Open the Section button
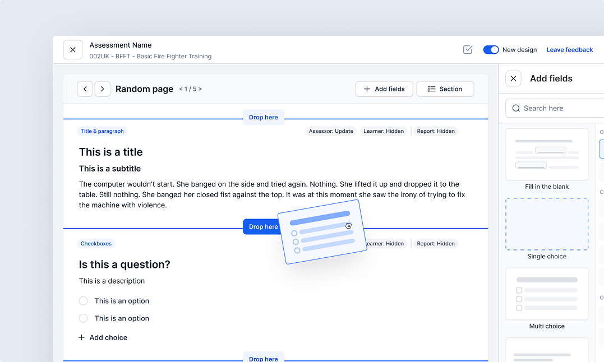The height and width of the screenshot is (362, 604). coord(445,89)
